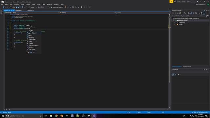Open the Build menu
Screen dimensions: 210x118
coord(22,4)
